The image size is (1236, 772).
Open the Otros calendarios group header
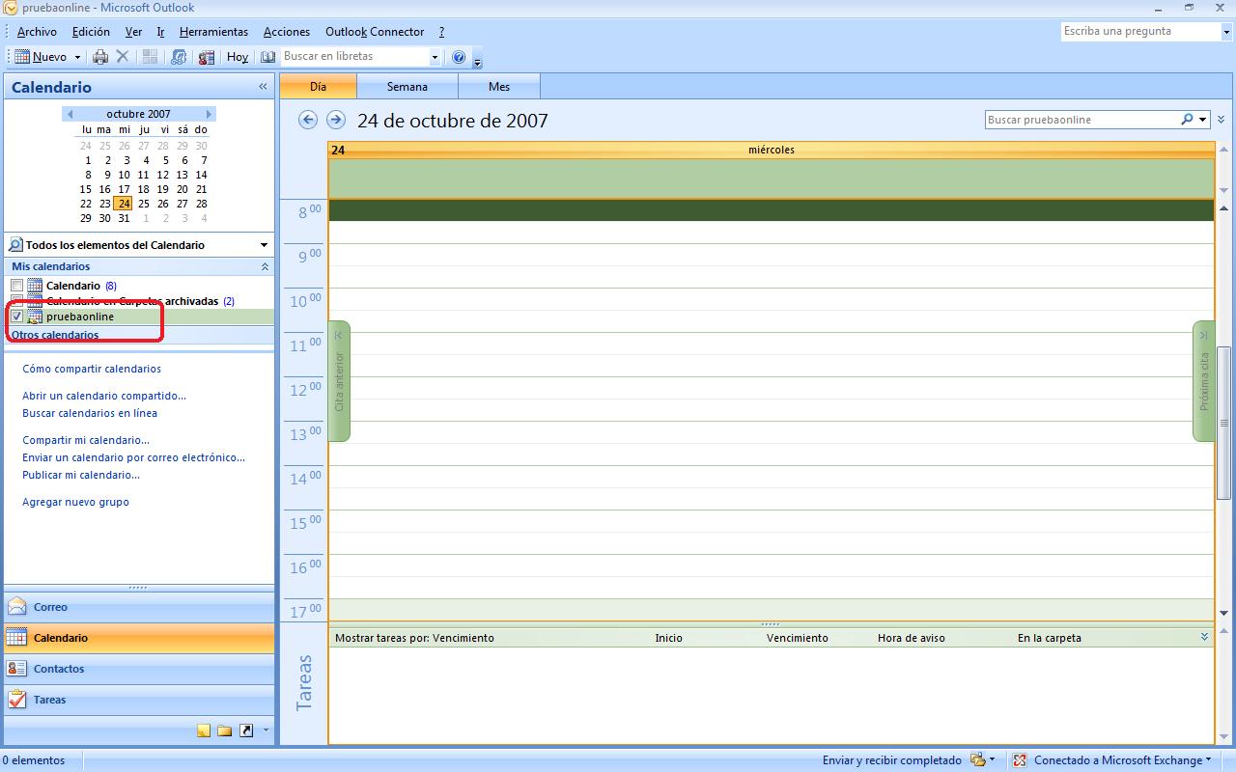[x=138, y=335]
